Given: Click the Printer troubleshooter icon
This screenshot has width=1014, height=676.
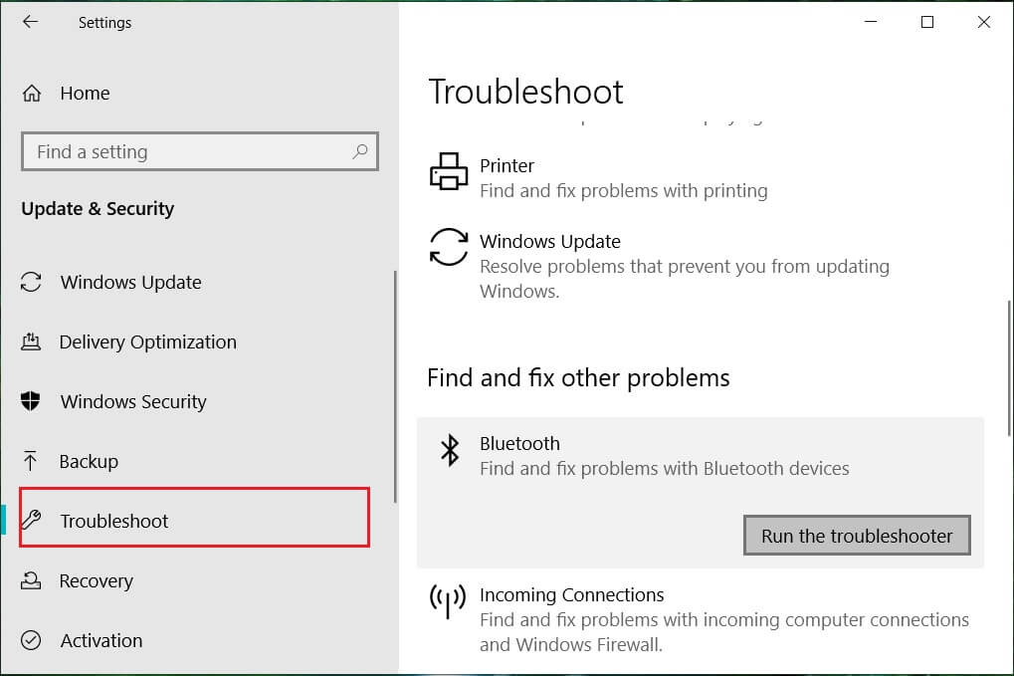Looking at the screenshot, I should click(449, 171).
